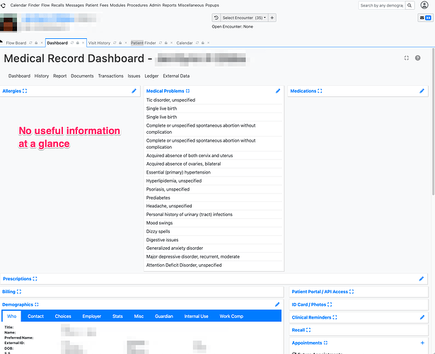Screen dimensions: 435x354
Task: Select the 'Essential (primary) hypertension' problem
Action: (x=178, y=173)
